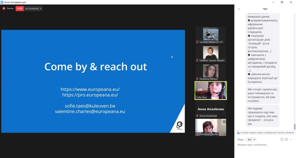Click muted mic icon of Valentine Charles
Screen dimensions: 296x158
point(197,134)
